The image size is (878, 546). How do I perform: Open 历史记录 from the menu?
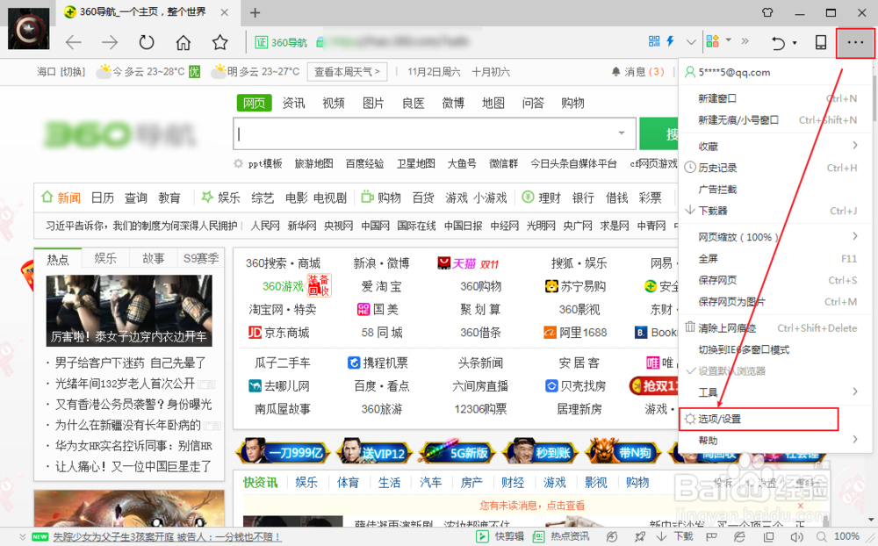point(775,168)
